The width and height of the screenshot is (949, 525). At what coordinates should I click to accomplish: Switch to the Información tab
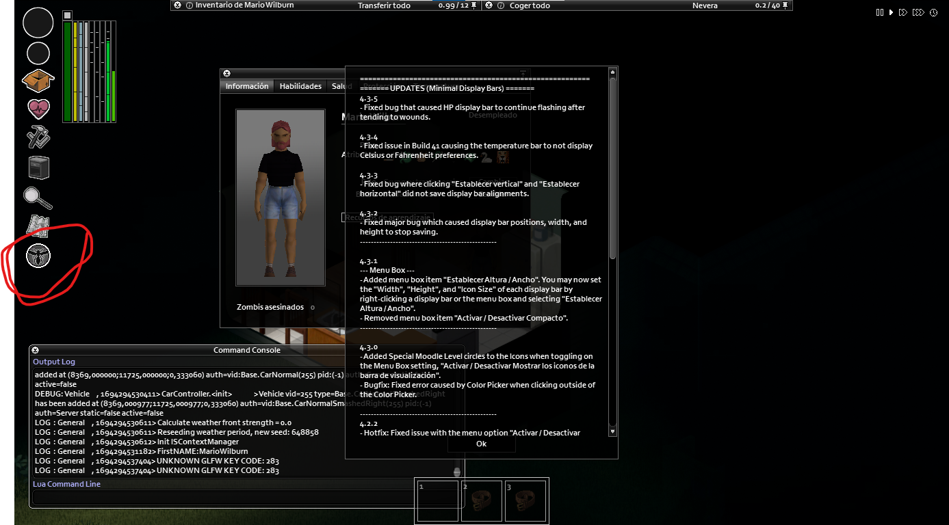tap(247, 86)
